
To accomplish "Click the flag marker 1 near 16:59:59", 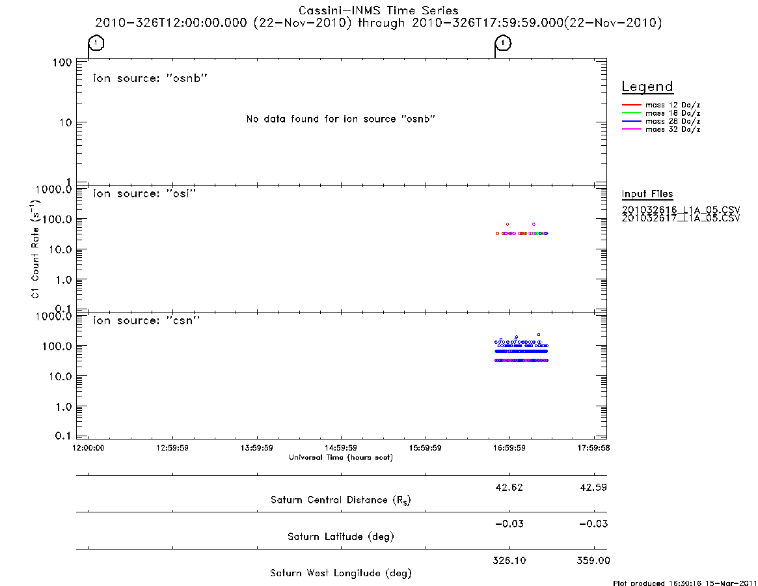I will pos(503,44).
